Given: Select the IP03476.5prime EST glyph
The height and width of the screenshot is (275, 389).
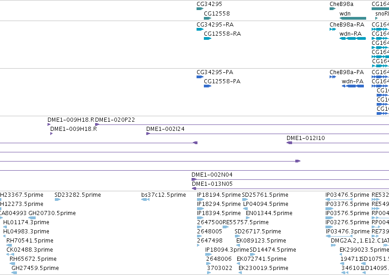Looking at the screenshot, I should coord(339,200).
